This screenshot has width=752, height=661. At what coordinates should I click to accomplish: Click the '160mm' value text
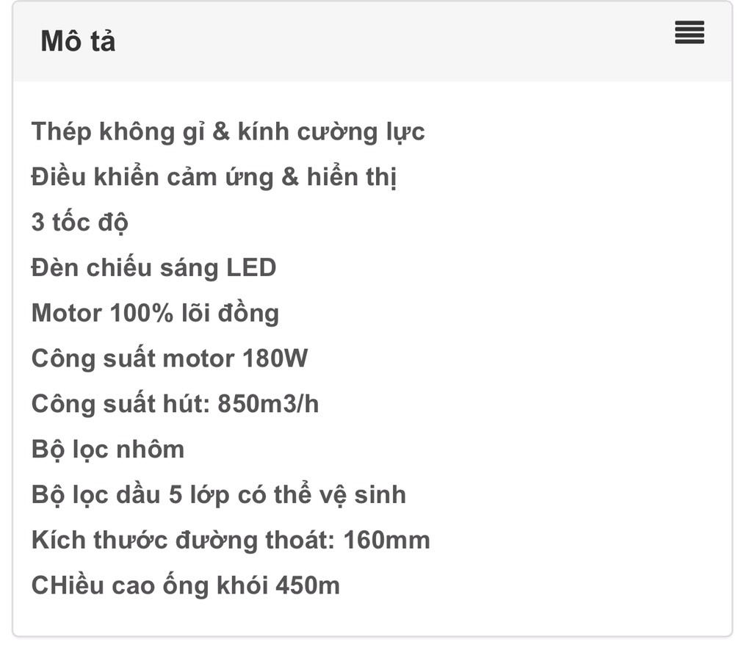386,540
